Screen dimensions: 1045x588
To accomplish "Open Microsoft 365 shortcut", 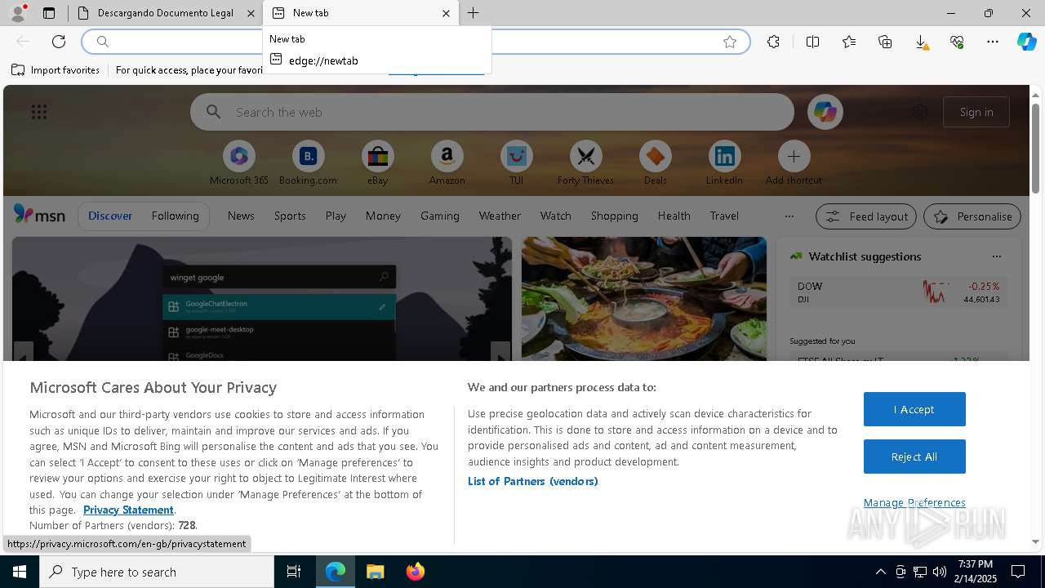I will [239, 163].
